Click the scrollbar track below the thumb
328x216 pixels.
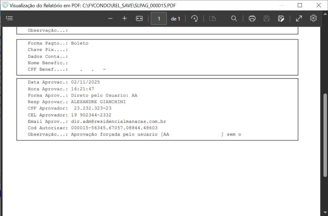[325, 195]
